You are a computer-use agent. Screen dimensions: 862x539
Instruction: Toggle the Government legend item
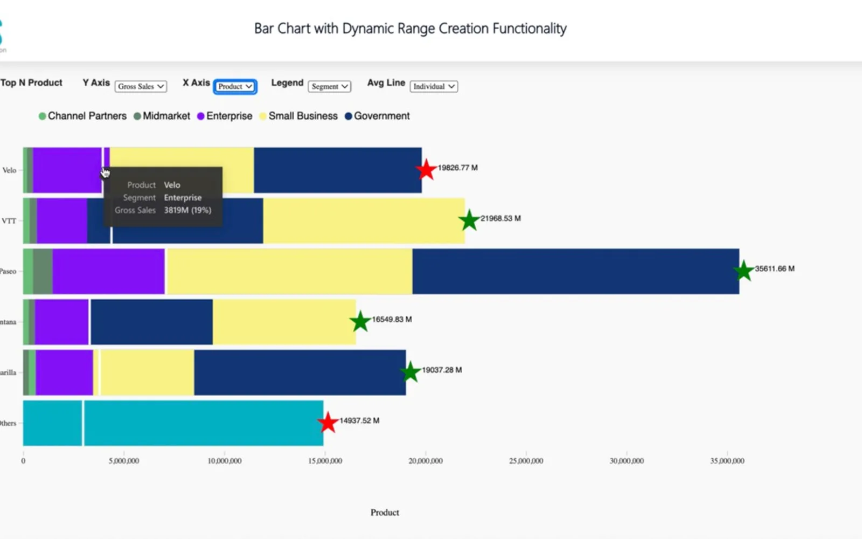point(377,116)
